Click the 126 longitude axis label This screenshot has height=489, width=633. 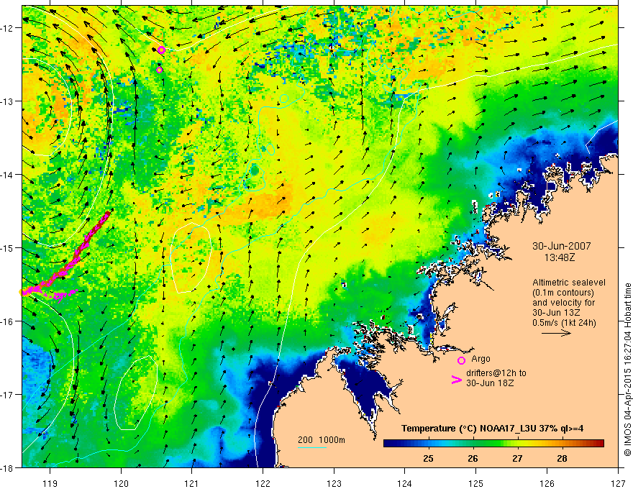[547, 483]
